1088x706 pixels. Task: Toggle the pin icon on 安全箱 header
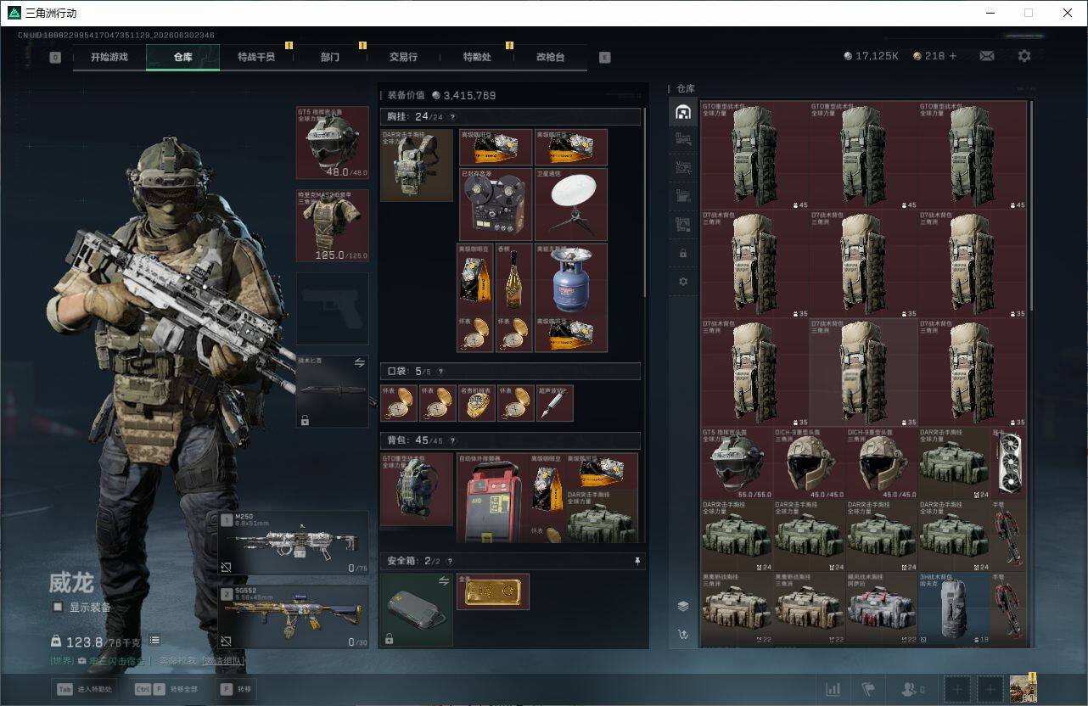(637, 562)
